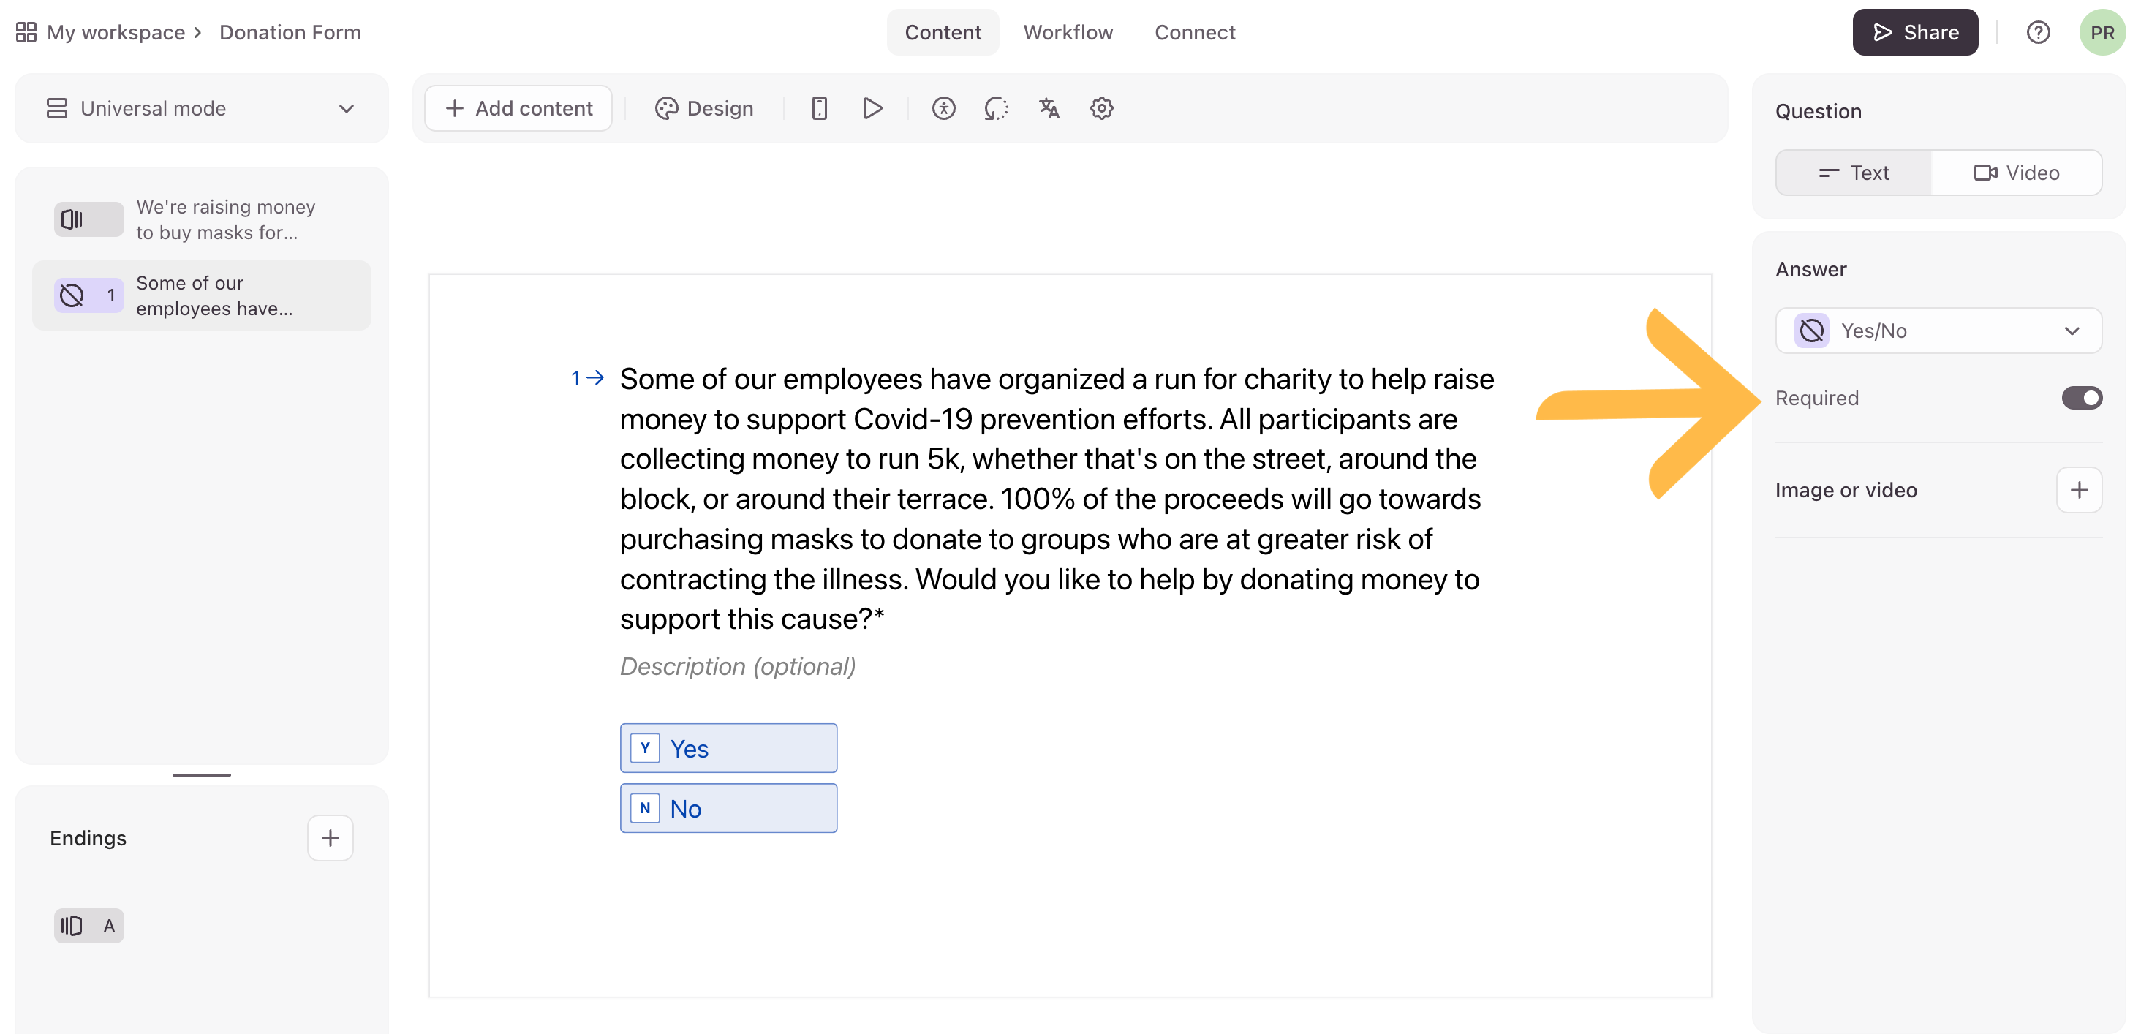Open the Connect tab
This screenshot has height=1034, width=2141.
[x=1194, y=32]
